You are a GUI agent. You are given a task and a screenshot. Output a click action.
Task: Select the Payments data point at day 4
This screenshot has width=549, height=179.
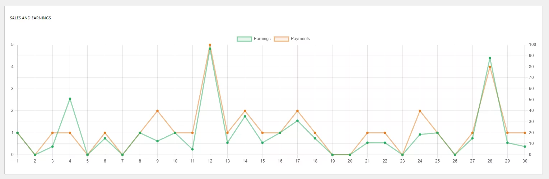pyautogui.click(x=70, y=133)
